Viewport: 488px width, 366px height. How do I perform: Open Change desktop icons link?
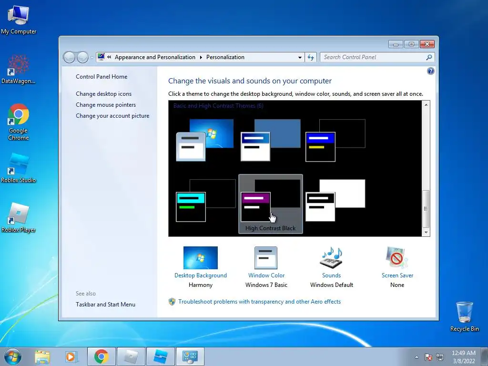pyautogui.click(x=103, y=94)
